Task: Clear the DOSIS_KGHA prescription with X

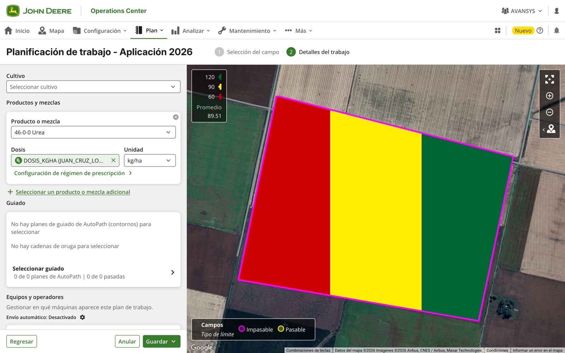Action: [x=113, y=160]
